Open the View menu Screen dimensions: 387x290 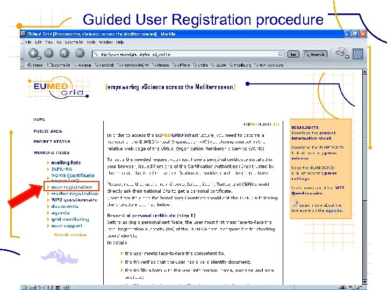(49, 42)
